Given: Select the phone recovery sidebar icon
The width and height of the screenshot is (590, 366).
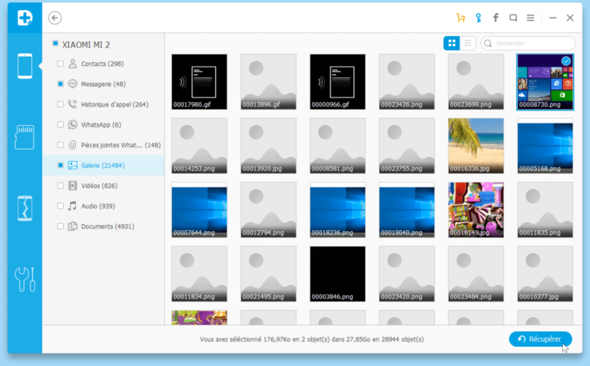Looking at the screenshot, I should pyautogui.click(x=25, y=66).
